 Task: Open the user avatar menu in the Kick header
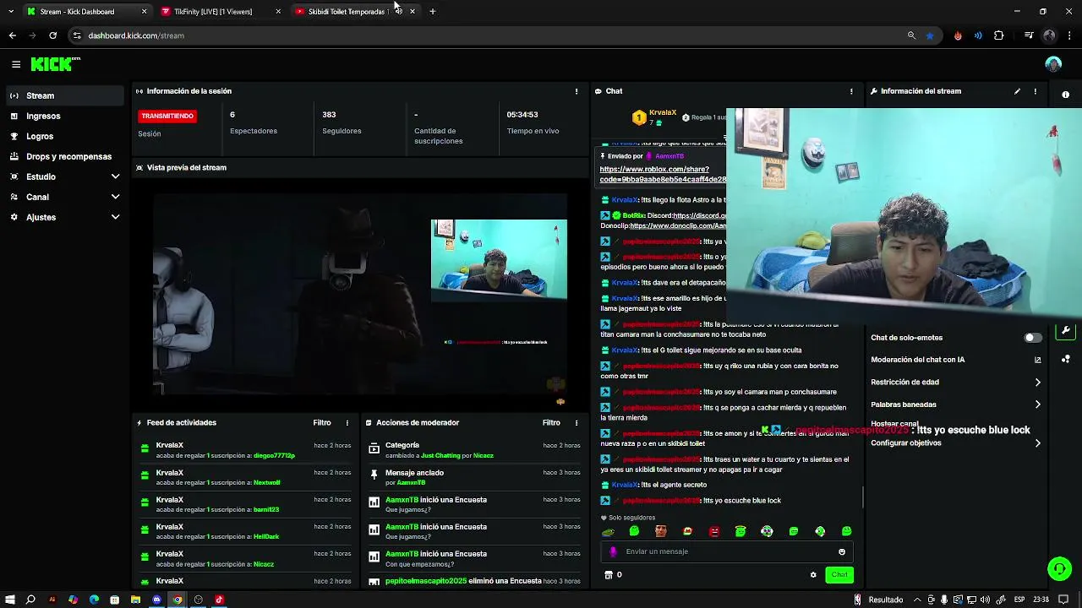click(x=1052, y=64)
